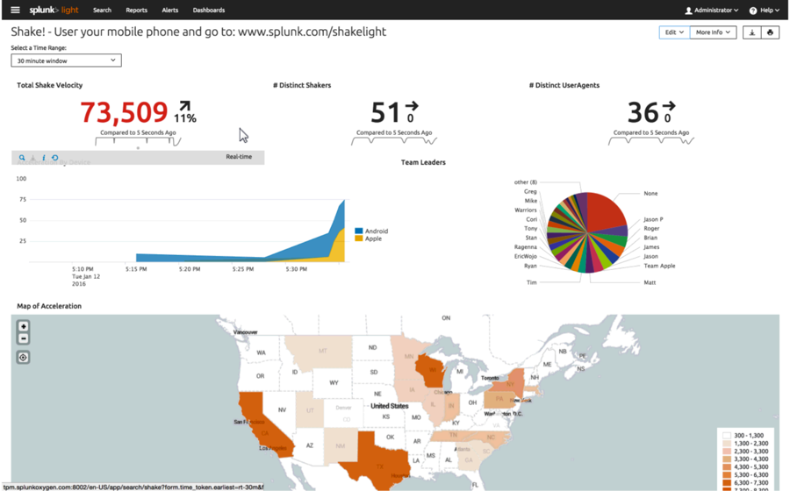Click the Real-time label in panel toolbar
The image size is (790, 491).
(239, 157)
